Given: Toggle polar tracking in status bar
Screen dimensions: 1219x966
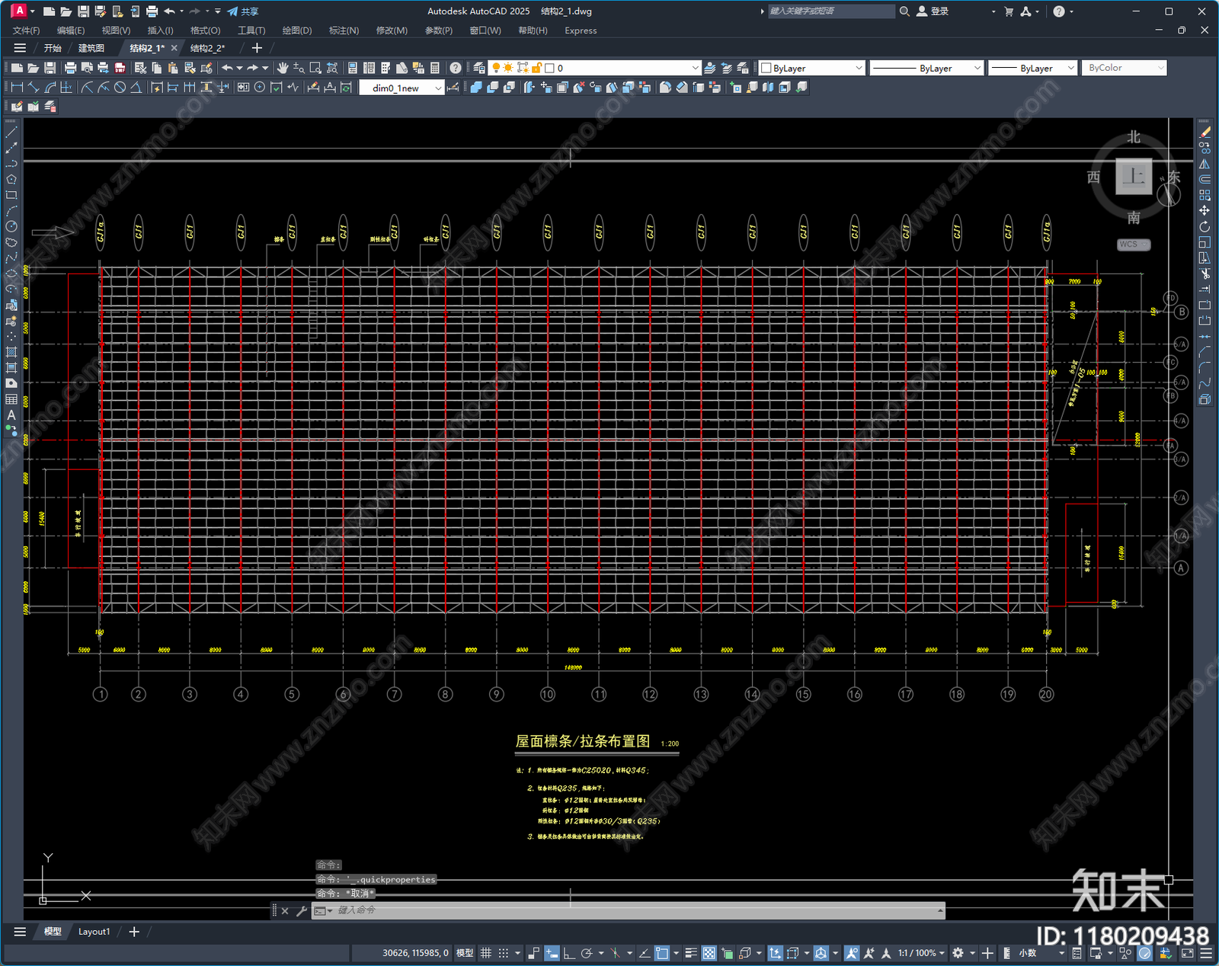Looking at the screenshot, I should (586, 953).
